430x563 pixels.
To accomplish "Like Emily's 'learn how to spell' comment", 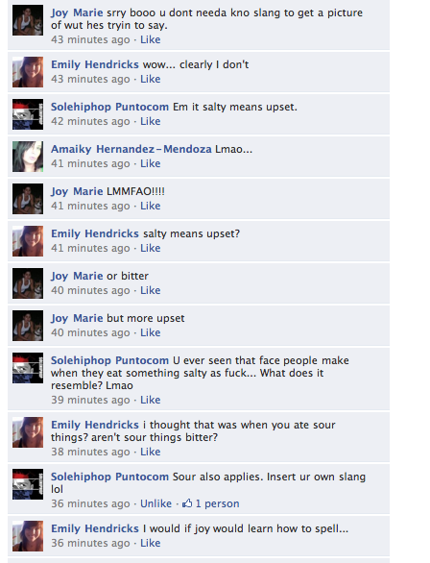I will (151, 543).
